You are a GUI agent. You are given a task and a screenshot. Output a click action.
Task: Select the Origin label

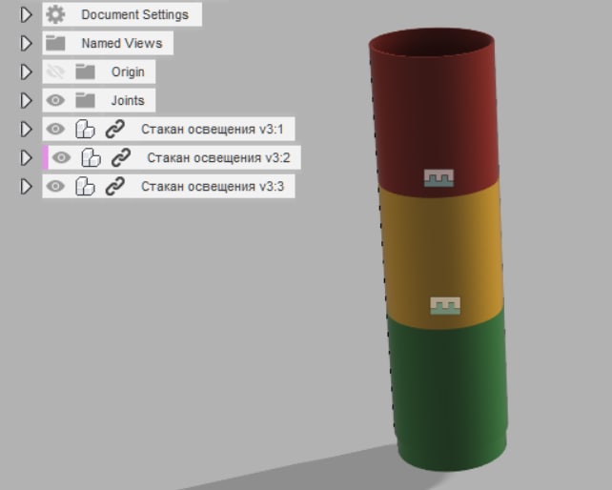[128, 71]
